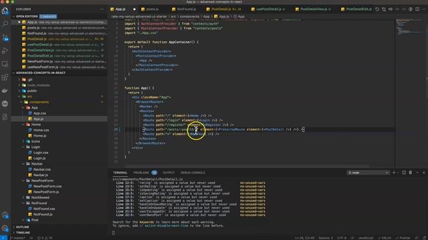Open the terminal selector dropdown '2: node'

click(x=368, y=173)
